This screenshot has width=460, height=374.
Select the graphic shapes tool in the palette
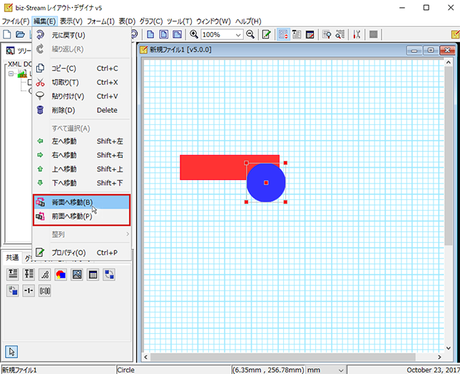(61, 275)
